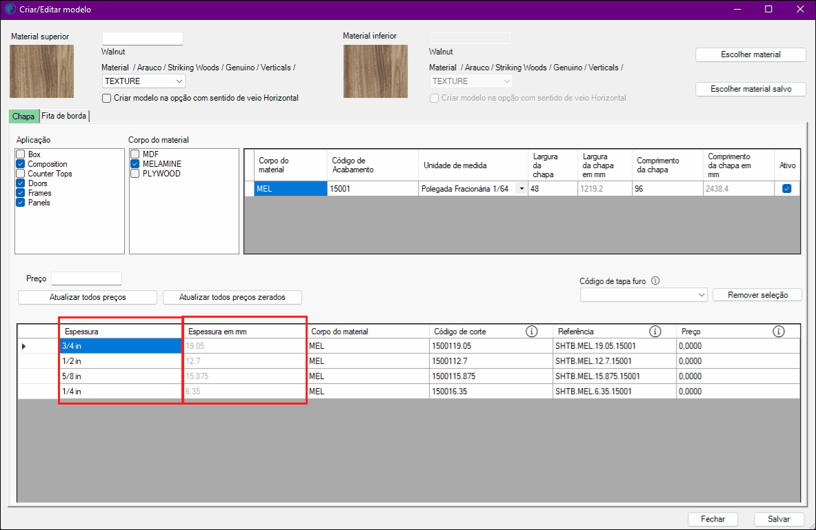Click reference SHTB.MEL.15.875.15001
This screenshot has height=530, width=816.
click(x=614, y=376)
